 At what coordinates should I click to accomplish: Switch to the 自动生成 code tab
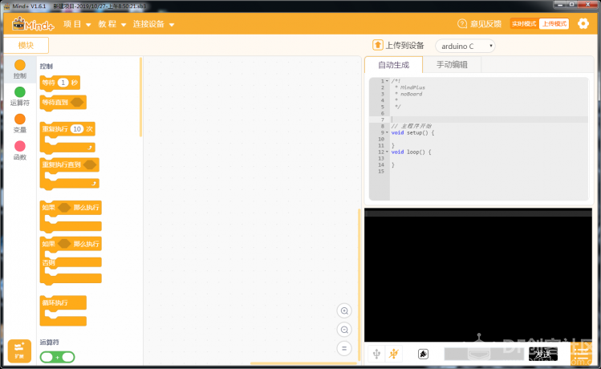click(394, 65)
